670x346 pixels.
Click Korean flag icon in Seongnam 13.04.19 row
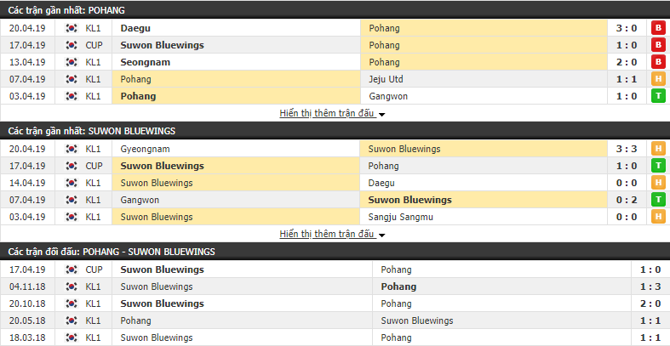pyautogui.click(x=71, y=62)
